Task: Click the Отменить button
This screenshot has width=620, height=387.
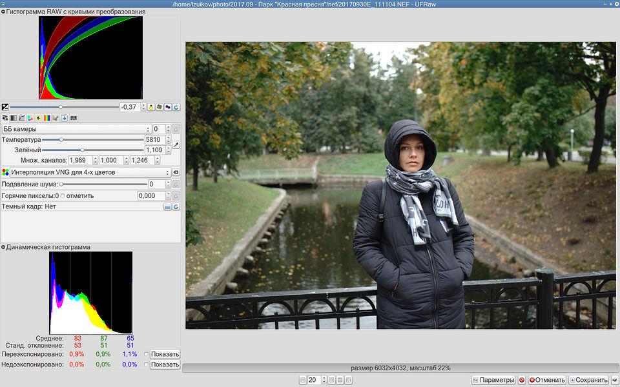Action: coord(547,380)
